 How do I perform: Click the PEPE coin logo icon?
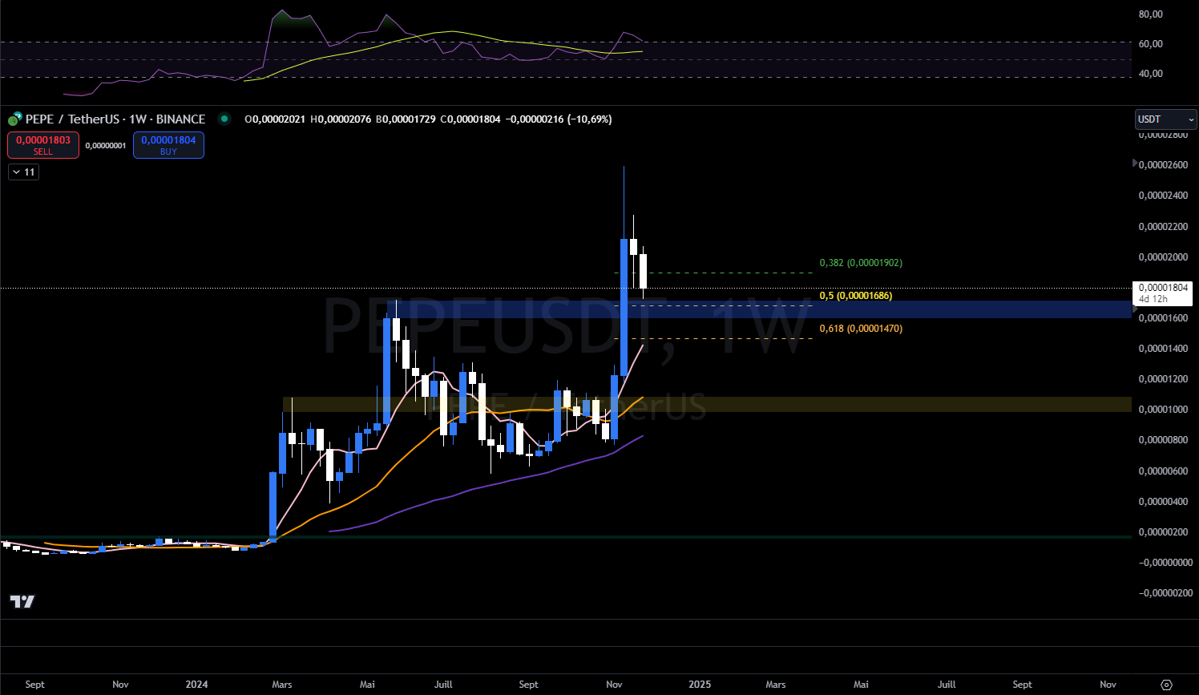[x=14, y=119]
